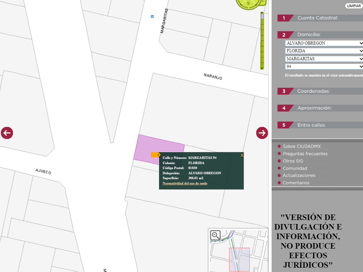Viewport: 363px width, 272px height.
Task: Expand the Entre calles search section
Action: coord(311,125)
